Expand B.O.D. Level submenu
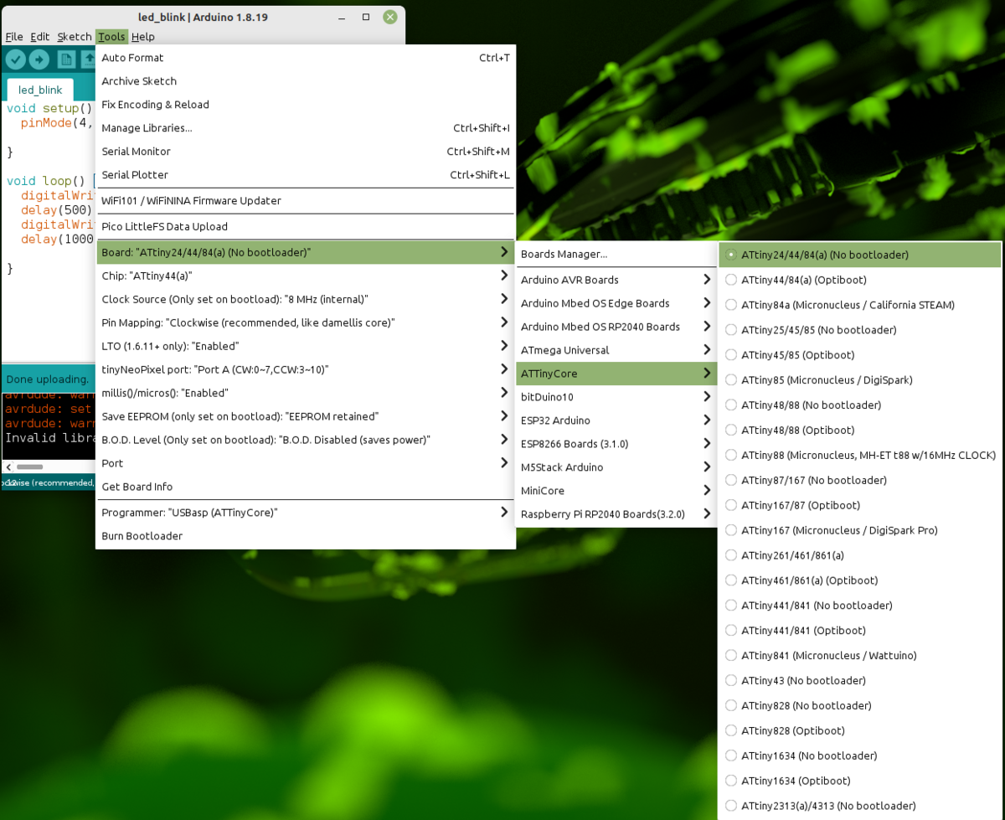 (x=306, y=440)
